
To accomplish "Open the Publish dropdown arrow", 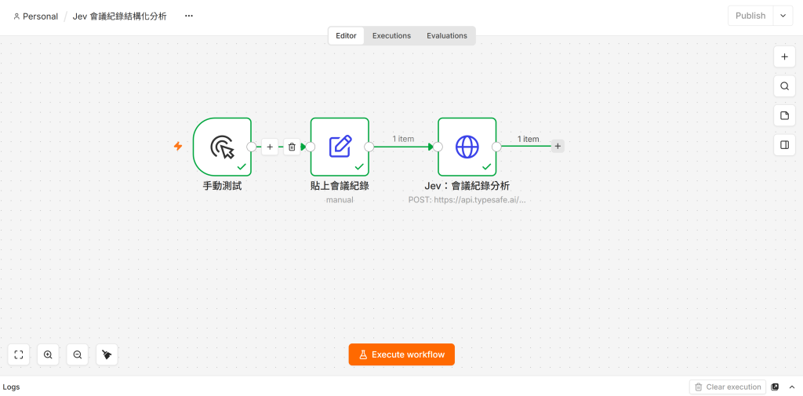I will (783, 16).
